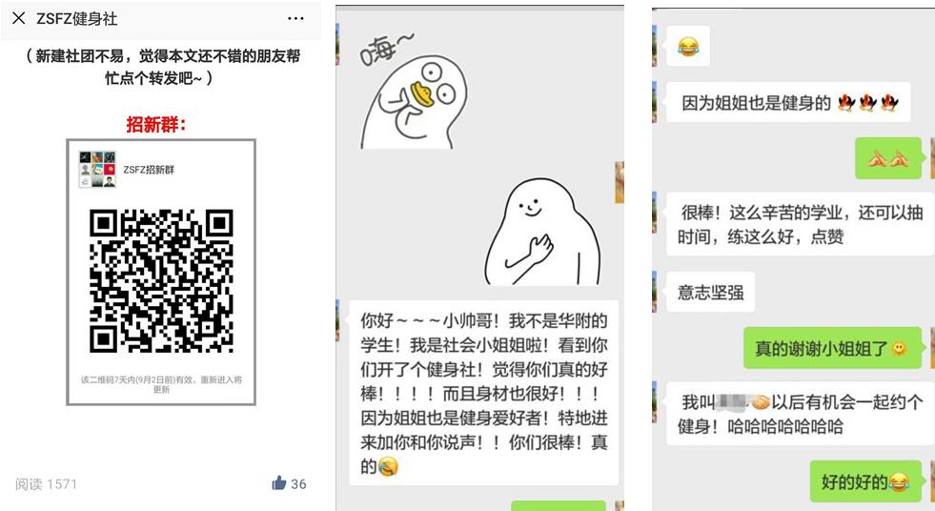
Task: Tap the ZSFZ健身社 page title
Action: pos(77,18)
